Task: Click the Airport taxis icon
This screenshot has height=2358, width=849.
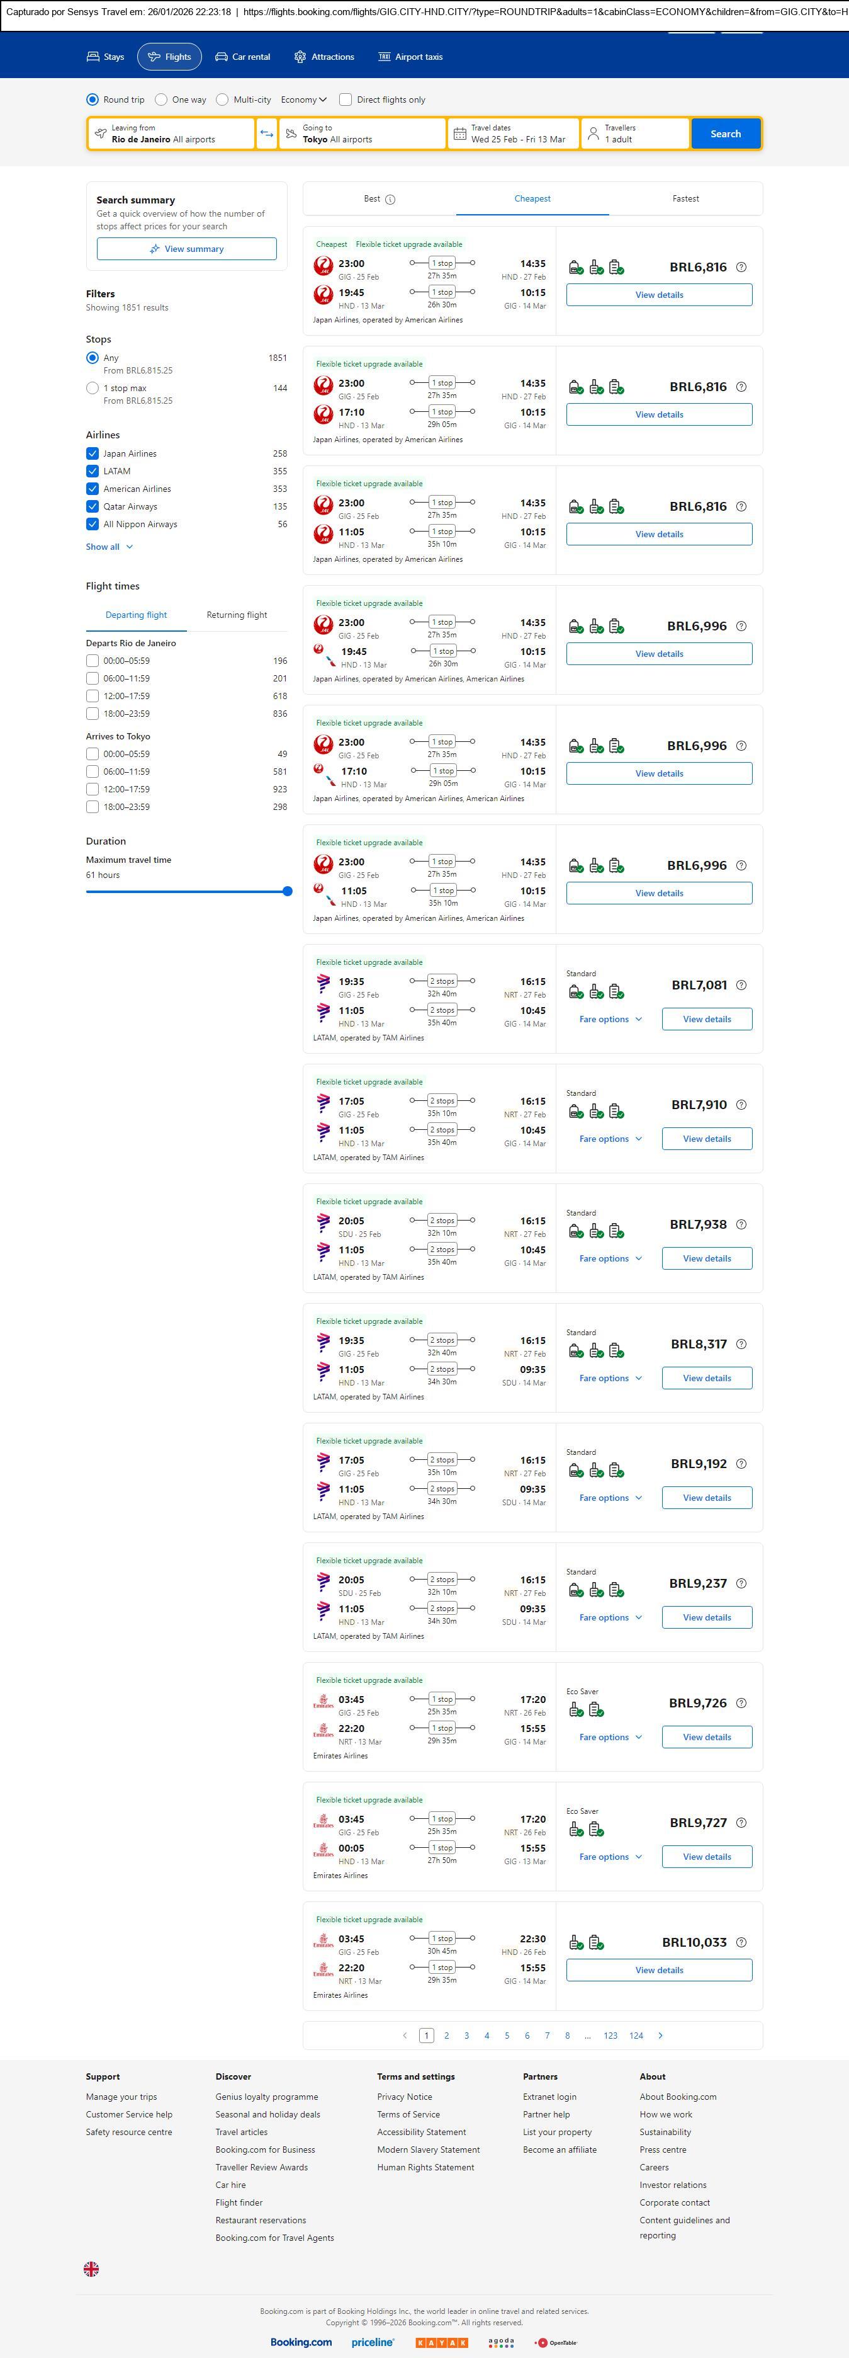Action: click(x=385, y=57)
